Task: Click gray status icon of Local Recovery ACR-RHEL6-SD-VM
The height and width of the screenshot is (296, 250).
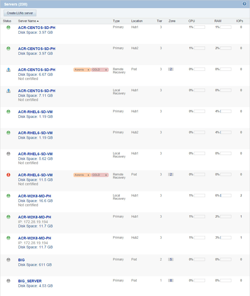Action: click(8, 154)
